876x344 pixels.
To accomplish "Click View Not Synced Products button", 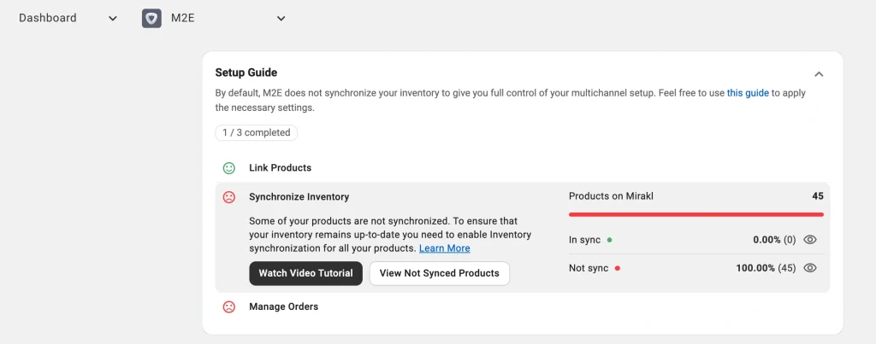I will [x=439, y=273].
